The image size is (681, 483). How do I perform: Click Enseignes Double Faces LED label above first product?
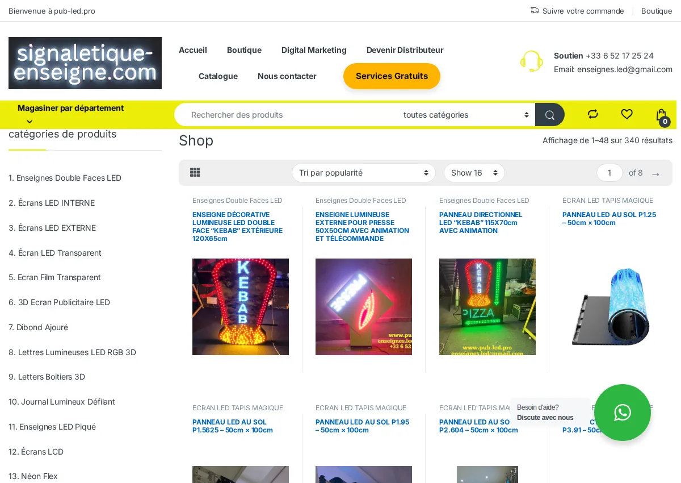pyautogui.click(x=237, y=201)
